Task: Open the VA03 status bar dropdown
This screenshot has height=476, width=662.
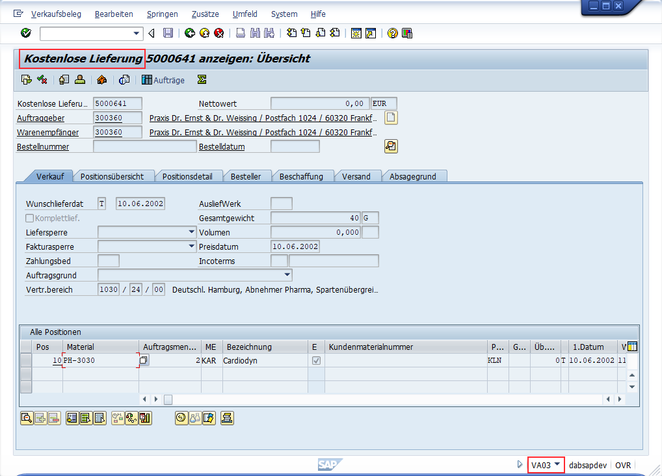Action: click(x=557, y=464)
